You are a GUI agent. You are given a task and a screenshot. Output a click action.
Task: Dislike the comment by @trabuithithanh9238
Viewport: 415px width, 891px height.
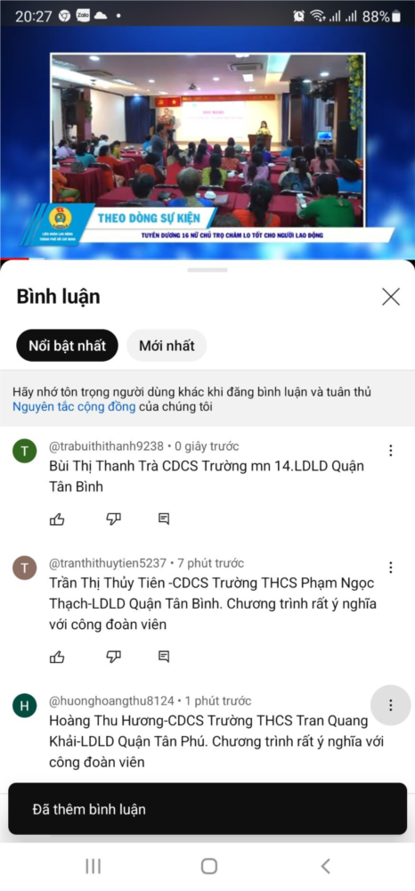click(x=113, y=519)
